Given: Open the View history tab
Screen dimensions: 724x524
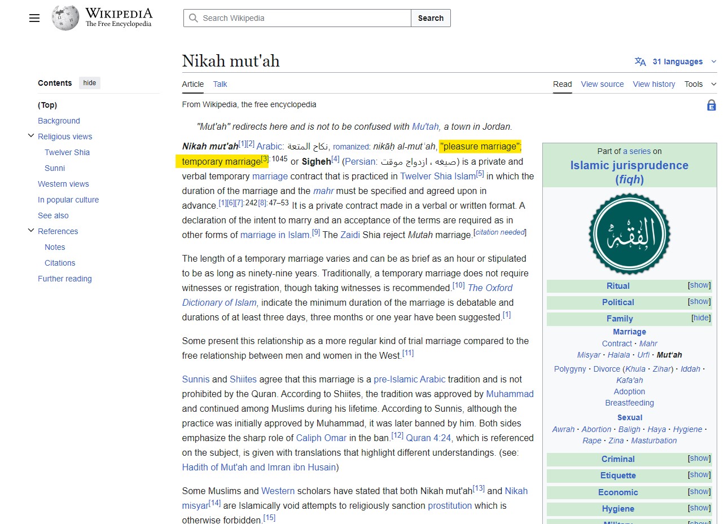Looking at the screenshot, I should pos(654,84).
